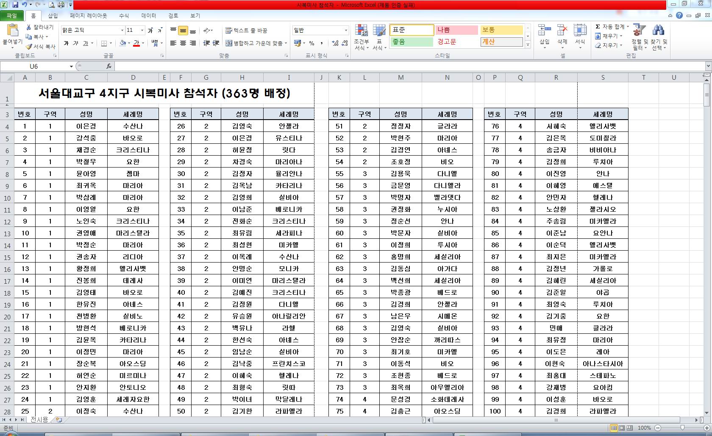This screenshot has height=436, width=712.
Task: Click Wrap Text (텍스트 줄 바꿈)
Action: (246, 31)
